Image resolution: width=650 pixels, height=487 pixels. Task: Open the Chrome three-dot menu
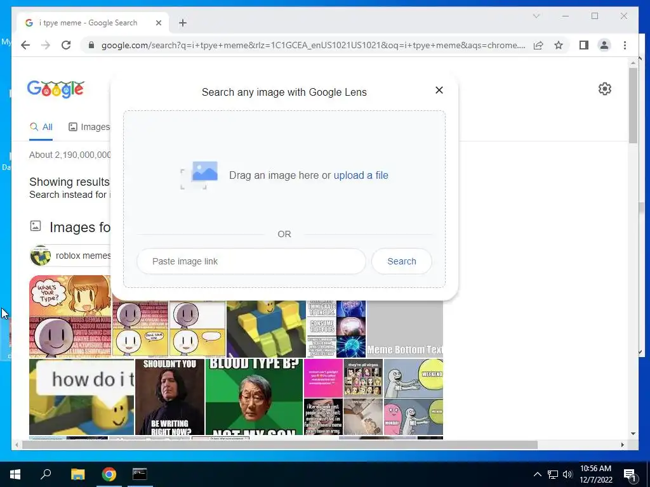tap(625, 45)
